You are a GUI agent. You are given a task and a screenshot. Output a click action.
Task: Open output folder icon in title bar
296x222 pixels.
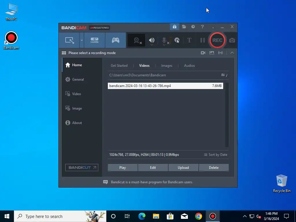tap(184, 27)
